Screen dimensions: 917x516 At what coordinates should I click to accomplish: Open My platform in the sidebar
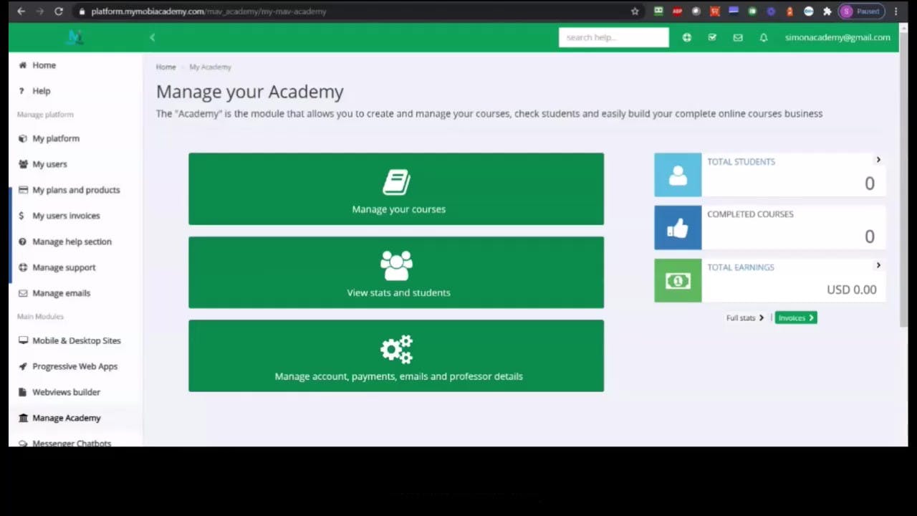[56, 138]
